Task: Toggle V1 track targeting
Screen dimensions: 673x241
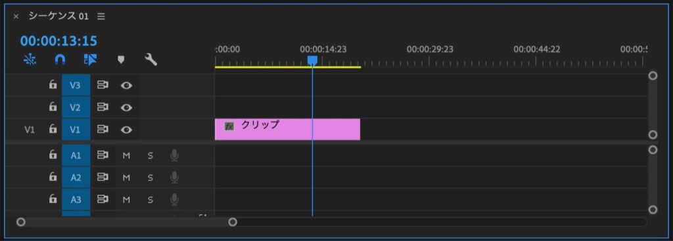Action: pos(76,130)
